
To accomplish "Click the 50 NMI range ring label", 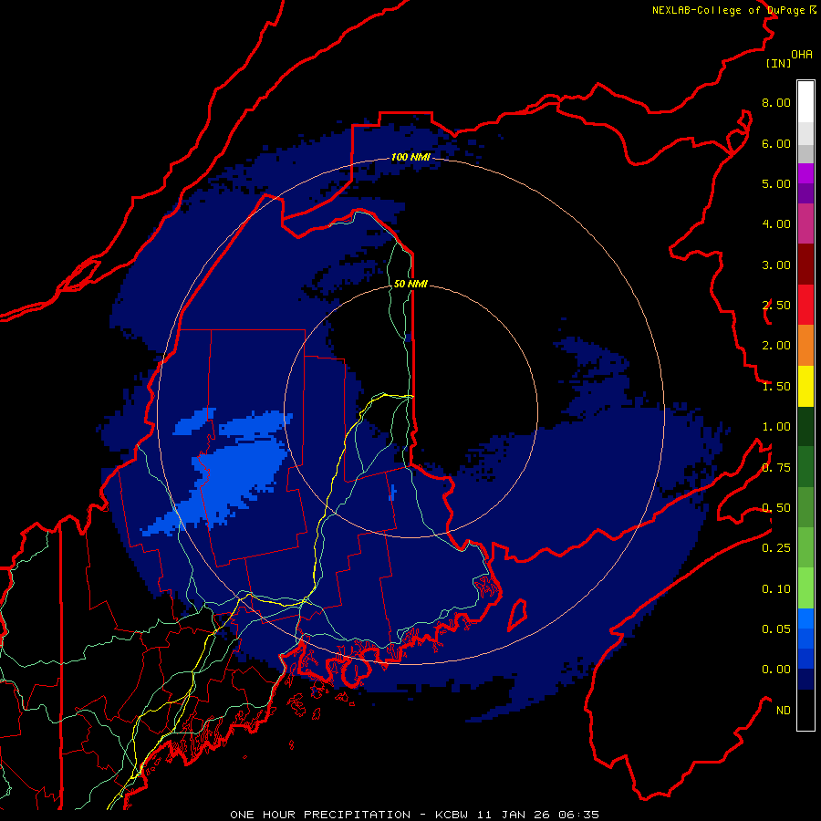I will click(x=410, y=284).
